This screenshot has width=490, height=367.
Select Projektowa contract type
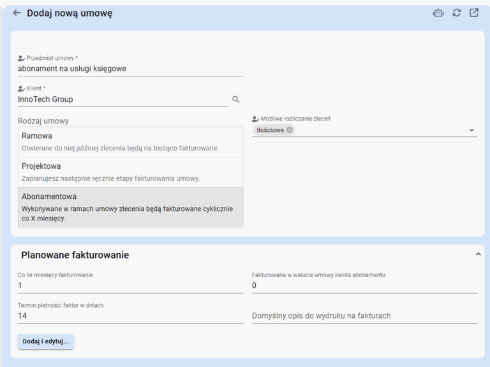[x=131, y=172]
